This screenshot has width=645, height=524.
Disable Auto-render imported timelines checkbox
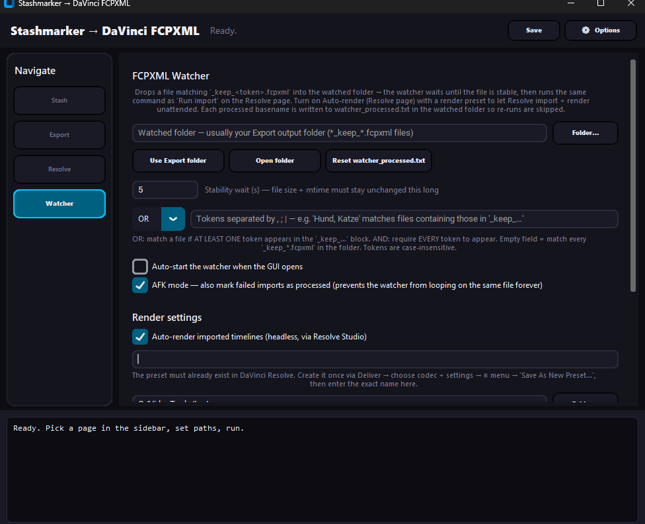pyautogui.click(x=140, y=337)
